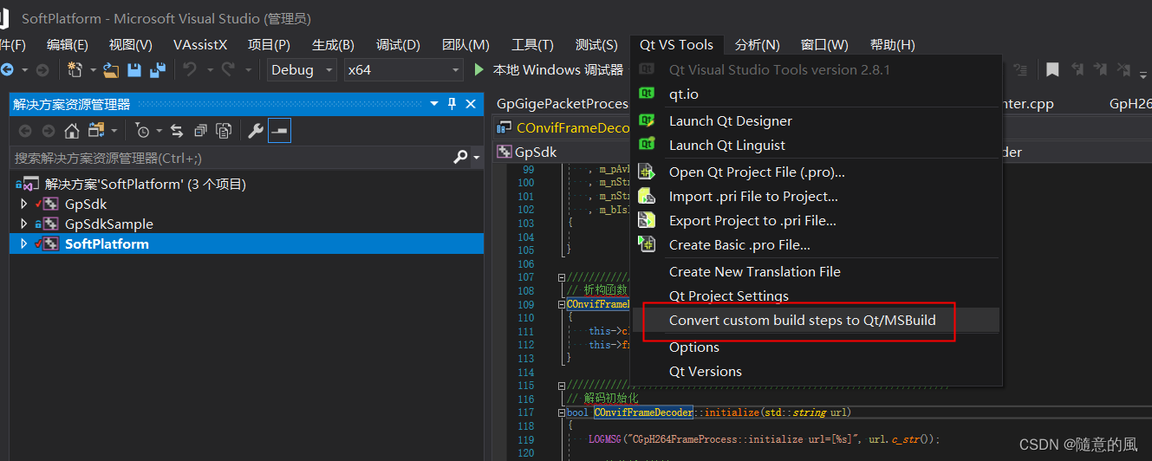Expand the SoftPlatform project node
This screenshot has width=1152, height=461.
24,243
